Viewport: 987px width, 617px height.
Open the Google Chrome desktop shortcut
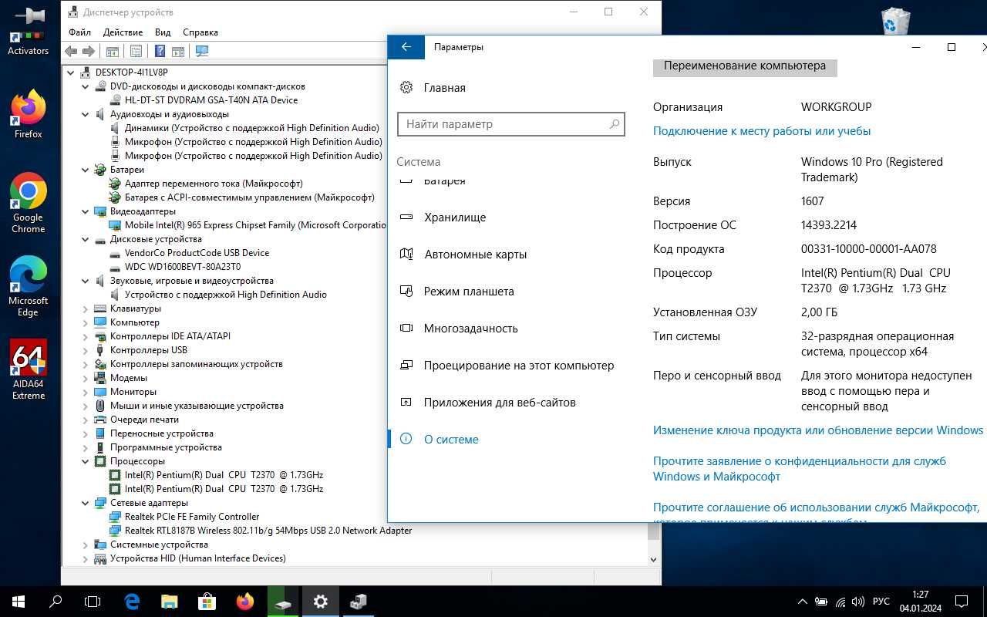(x=28, y=203)
